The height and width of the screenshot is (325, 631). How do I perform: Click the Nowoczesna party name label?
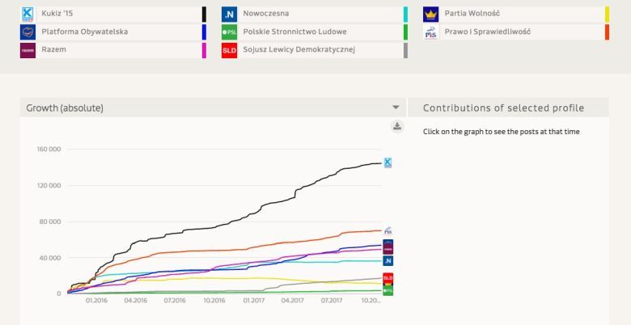click(266, 14)
